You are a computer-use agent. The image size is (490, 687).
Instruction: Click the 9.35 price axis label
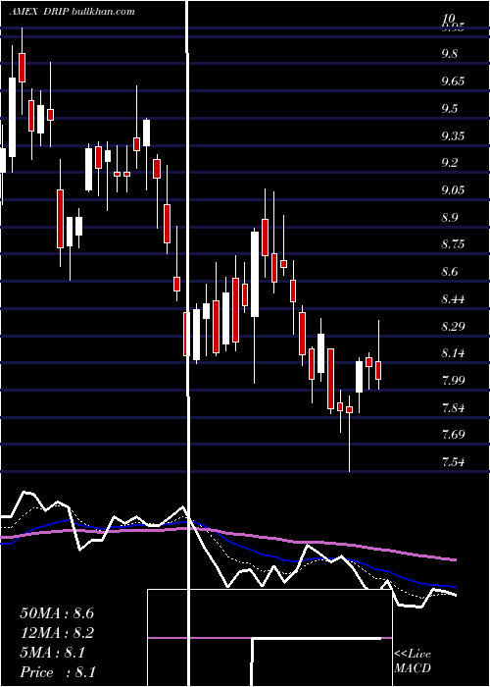click(453, 135)
